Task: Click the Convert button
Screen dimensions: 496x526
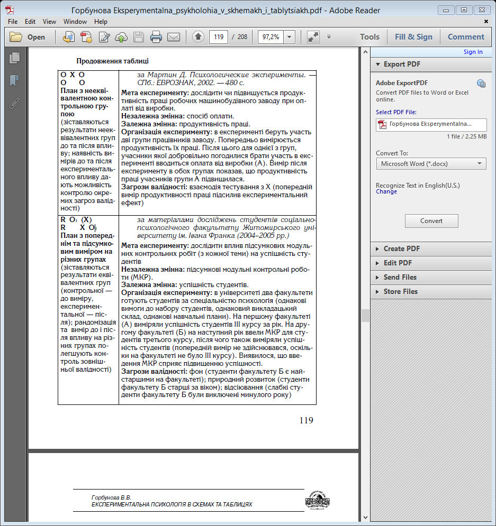Action: click(431, 221)
